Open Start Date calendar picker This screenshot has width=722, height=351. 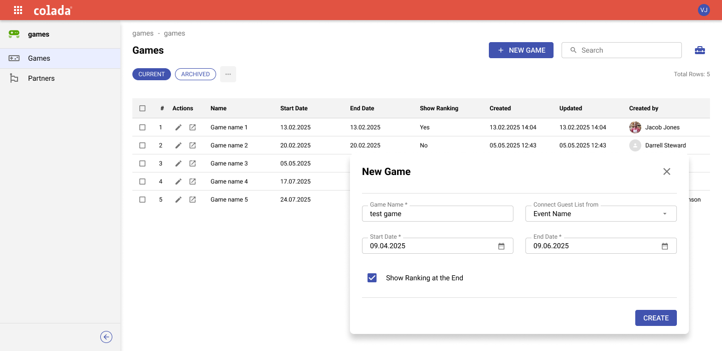(x=501, y=246)
